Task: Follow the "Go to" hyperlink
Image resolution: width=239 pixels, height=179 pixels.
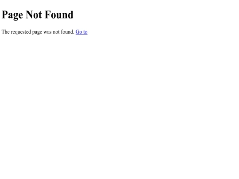Action: click(81, 32)
